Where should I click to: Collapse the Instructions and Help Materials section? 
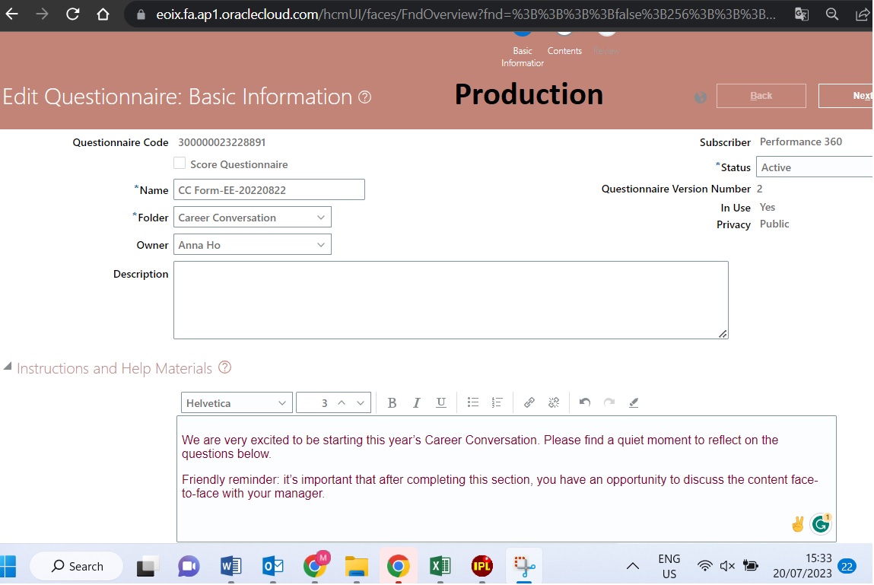coord(8,367)
